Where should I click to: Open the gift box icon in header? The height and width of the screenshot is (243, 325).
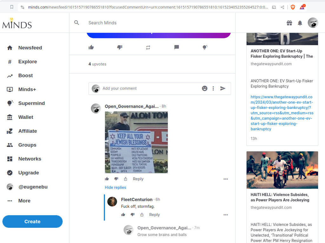[289, 23]
